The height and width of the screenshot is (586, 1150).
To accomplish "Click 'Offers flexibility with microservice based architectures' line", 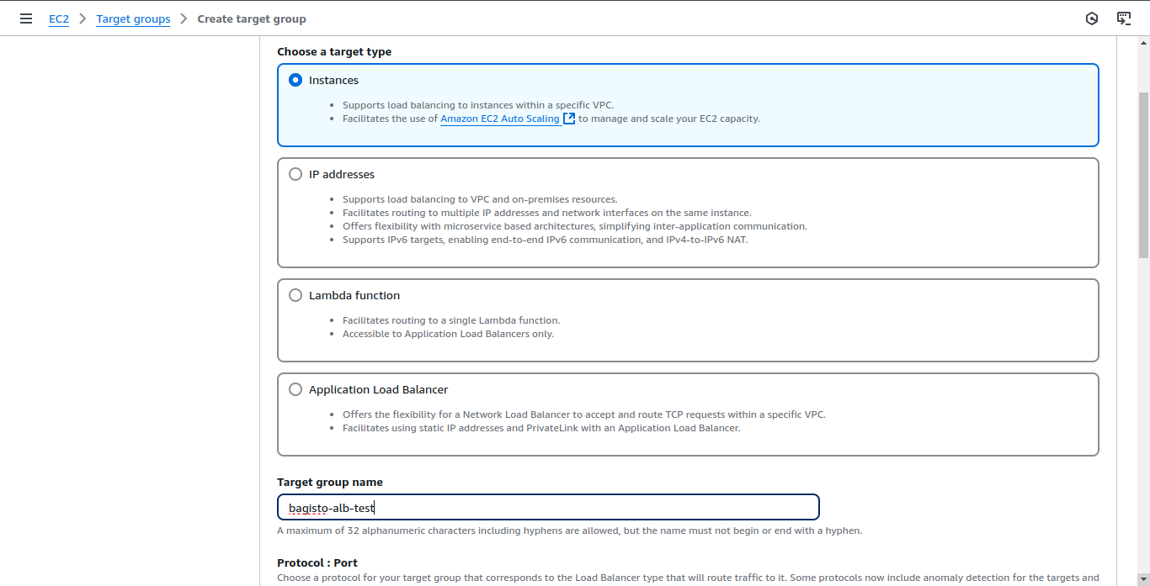I will tap(575, 226).
